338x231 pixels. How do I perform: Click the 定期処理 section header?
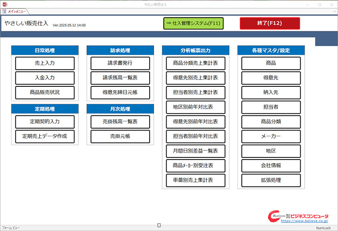pyautogui.click(x=45, y=109)
